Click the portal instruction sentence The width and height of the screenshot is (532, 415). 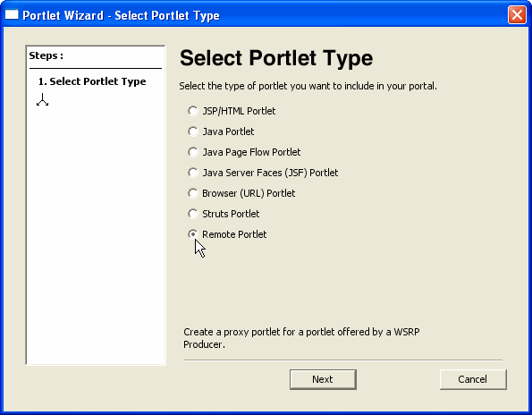[308, 86]
